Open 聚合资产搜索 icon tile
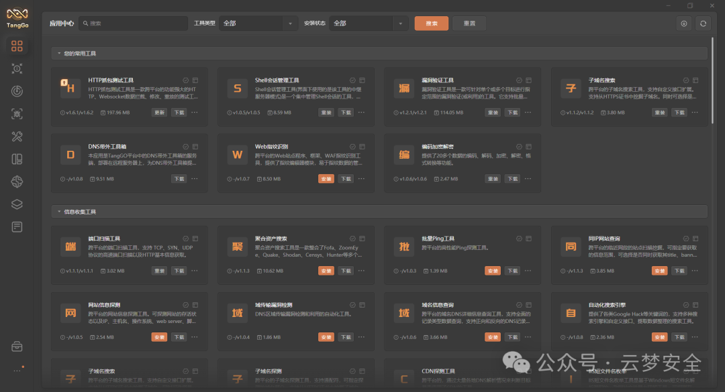This screenshot has width=725, height=392. (237, 246)
